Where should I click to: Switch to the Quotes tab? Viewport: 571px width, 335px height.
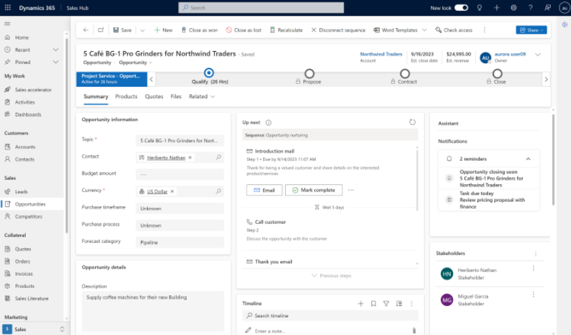coord(154,97)
